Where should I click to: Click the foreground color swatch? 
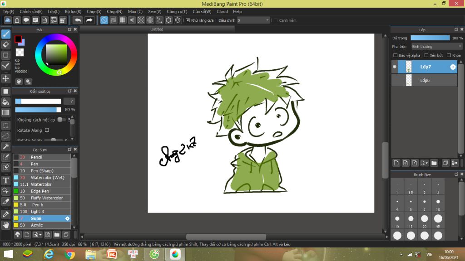point(18,39)
